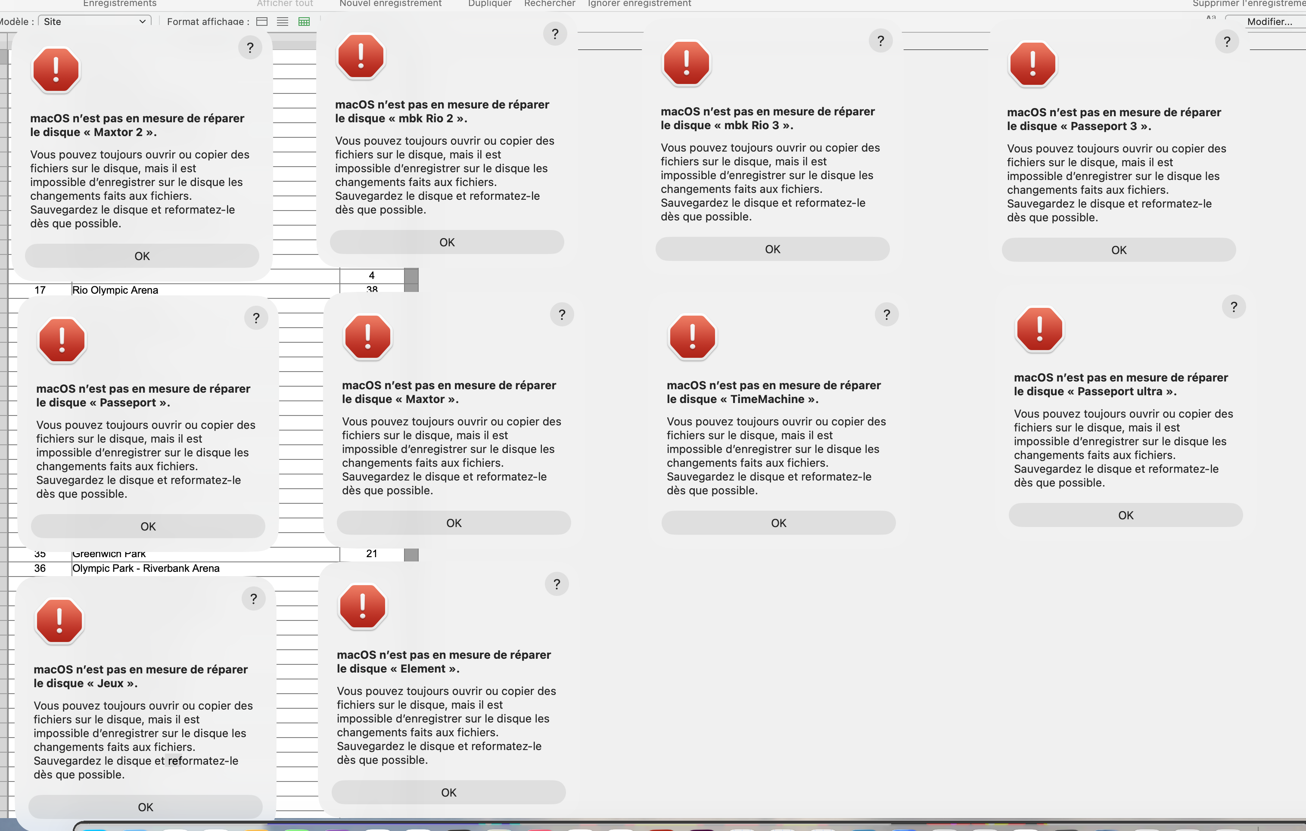Screen dimensions: 1306x831
Task: Click Dupliquer in the toolbar
Action: coord(490,3)
